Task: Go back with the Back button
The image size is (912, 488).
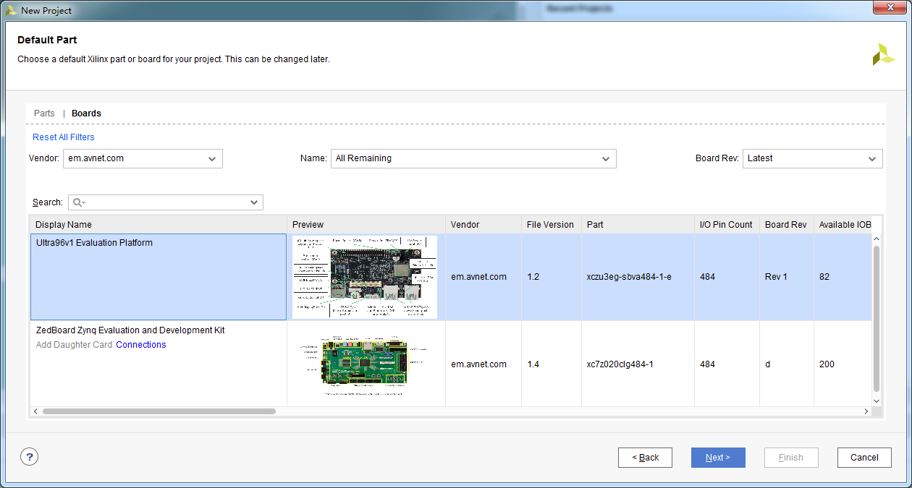Action: pyautogui.click(x=645, y=458)
